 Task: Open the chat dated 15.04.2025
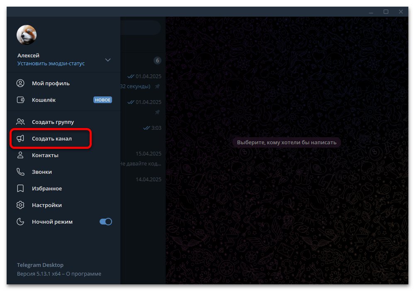coord(143,158)
